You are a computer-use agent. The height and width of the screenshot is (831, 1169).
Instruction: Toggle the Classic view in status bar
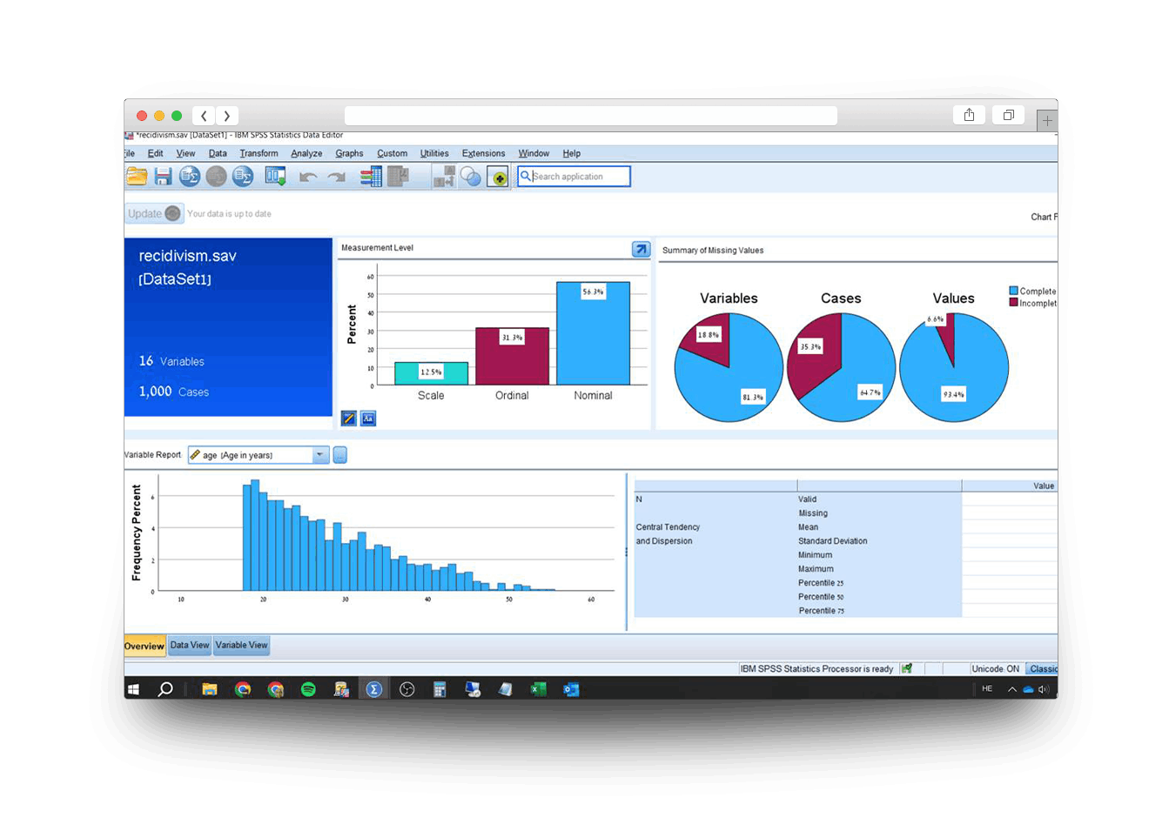click(x=1042, y=669)
